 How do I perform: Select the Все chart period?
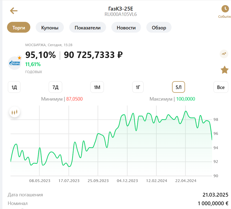[221, 87]
